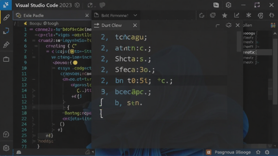Click the asterisk icon in toolbar
This screenshot has width=278, height=156.
pyautogui.click(x=249, y=15)
